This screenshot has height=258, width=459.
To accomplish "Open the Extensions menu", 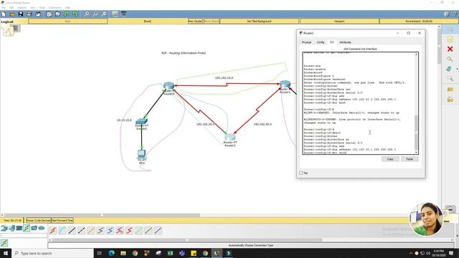I will click(55, 8).
